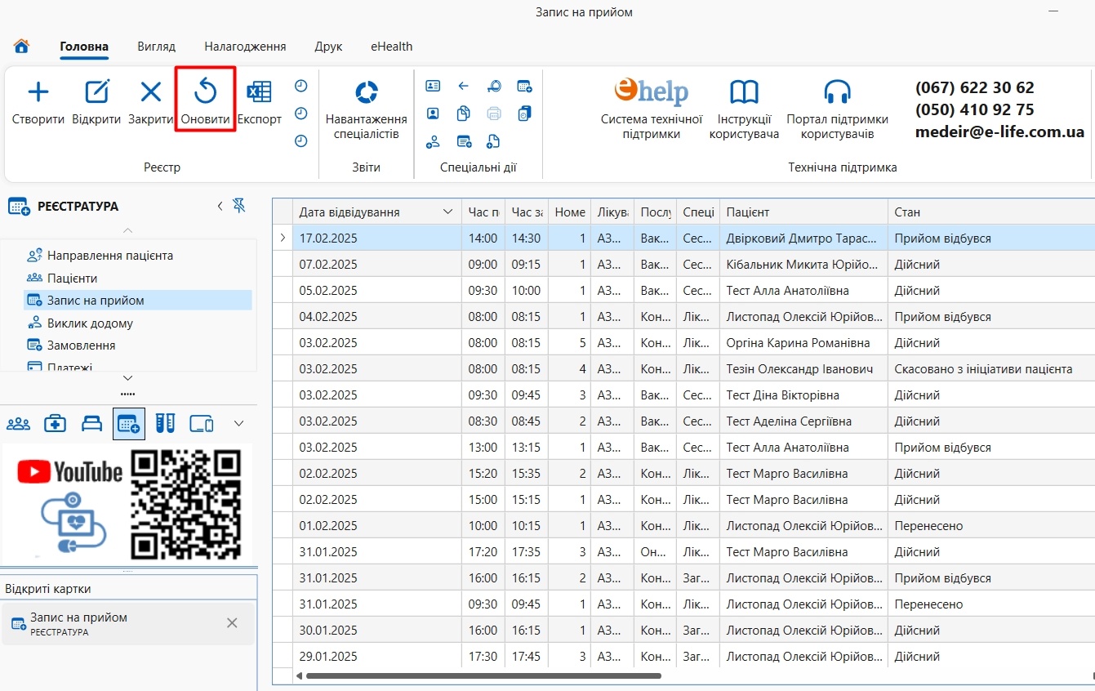Select row for Тезін Олександр Іванович
This screenshot has height=691, width=1095.
(683, 369)
